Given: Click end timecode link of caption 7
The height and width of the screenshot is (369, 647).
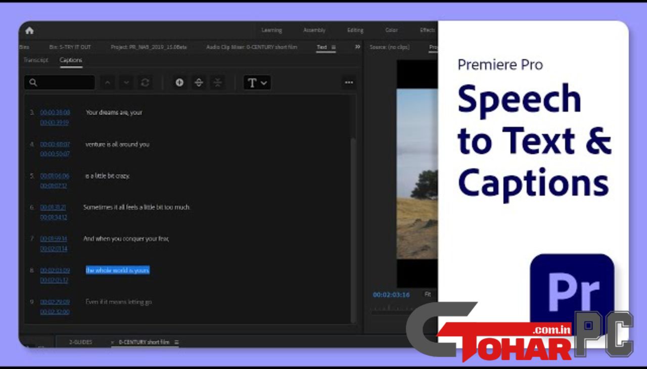Looking at the screenshot, I should [54, 249].
